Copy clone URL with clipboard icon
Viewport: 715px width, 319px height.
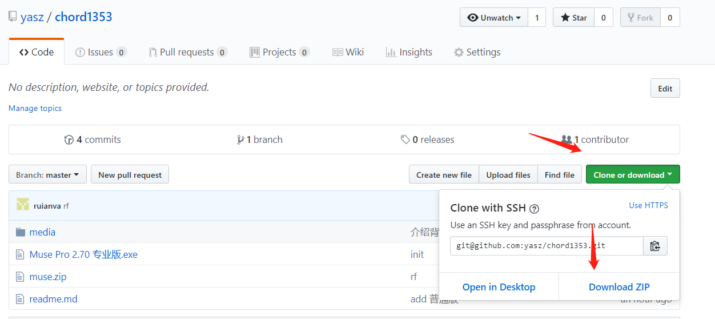point(655,246)
